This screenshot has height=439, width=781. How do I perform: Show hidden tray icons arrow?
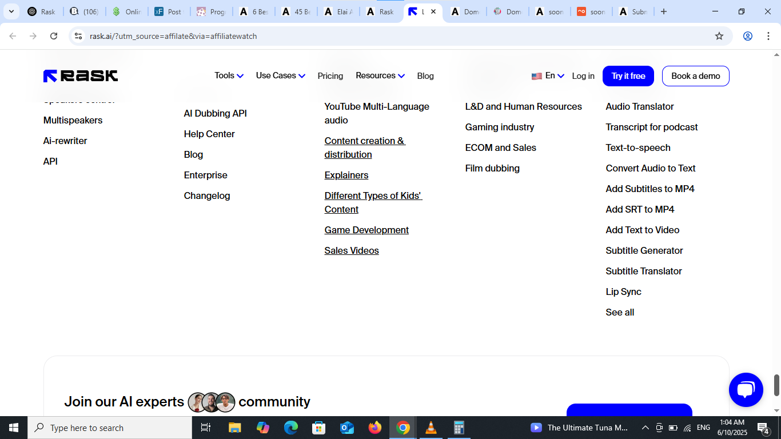[645, 428]
